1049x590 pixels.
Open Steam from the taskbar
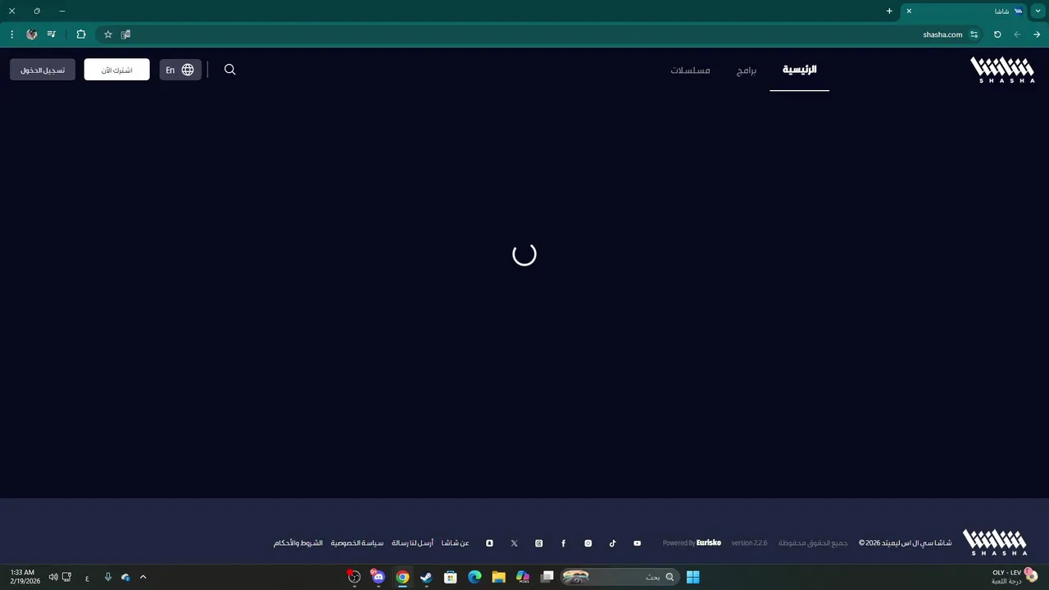tap(426, 577)
